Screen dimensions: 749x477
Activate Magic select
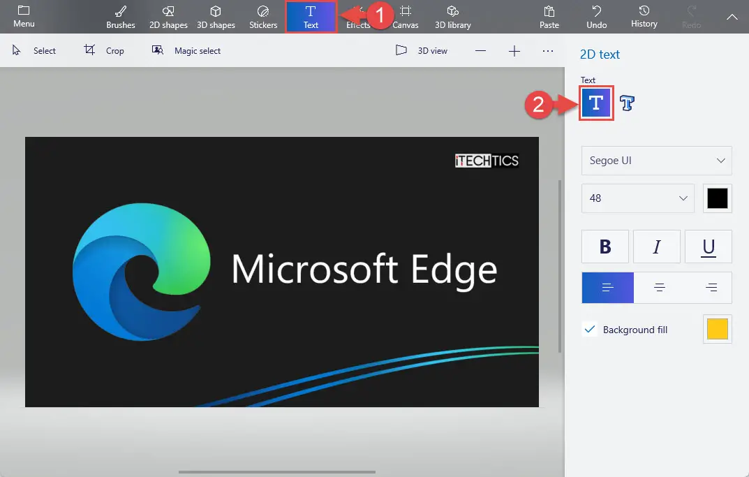(186, 51)
